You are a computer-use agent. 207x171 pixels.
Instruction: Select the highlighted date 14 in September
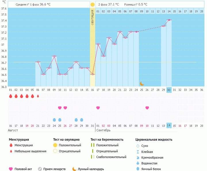click(169, 126)
